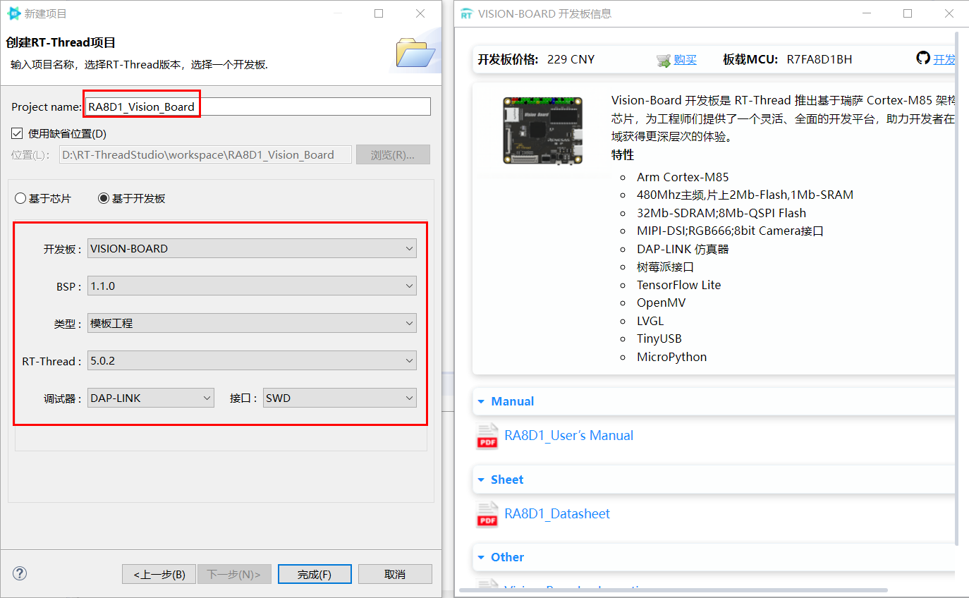Select the 基于芯片 radio button
The image size is (969, 598).
(x=20, y=199)
